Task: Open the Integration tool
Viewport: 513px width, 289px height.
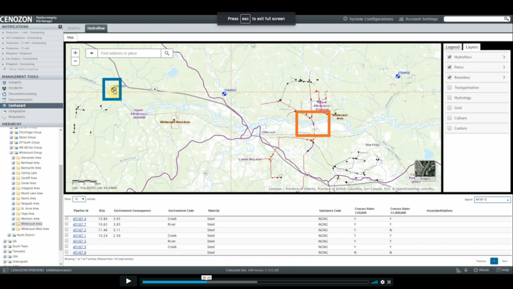Action: click(17, 111)
